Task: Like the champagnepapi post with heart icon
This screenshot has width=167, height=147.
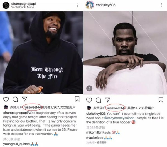Action: (x=6, y=99)
